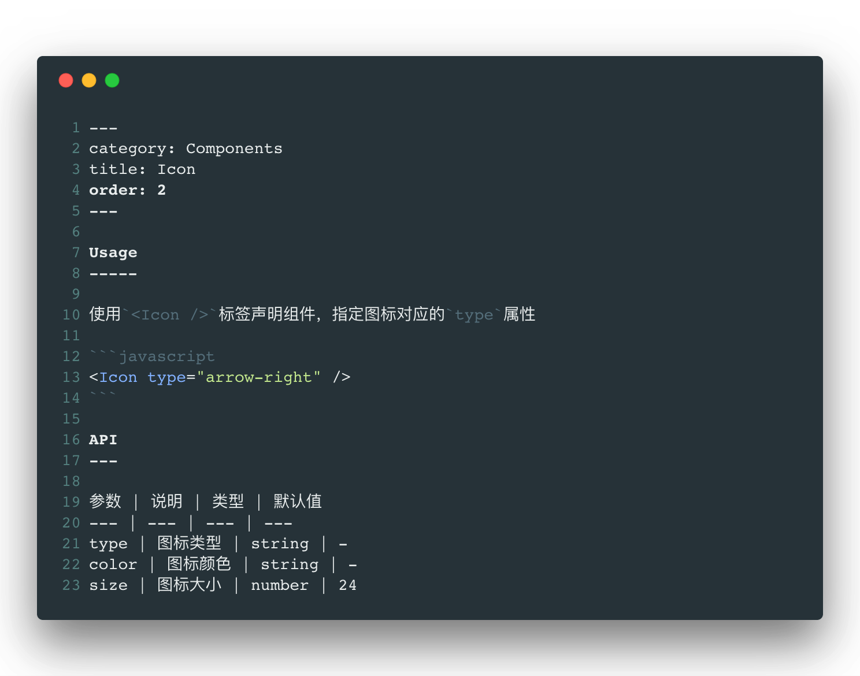Click the API heading text
860x676 pixels.
tap(103, 440)
